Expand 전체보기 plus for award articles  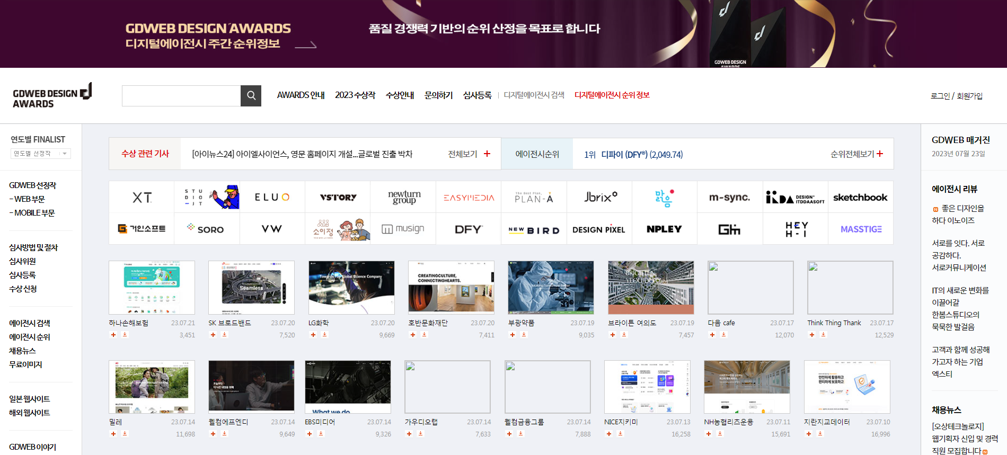coord(487,154)
